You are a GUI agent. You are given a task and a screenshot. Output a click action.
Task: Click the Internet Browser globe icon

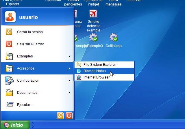[79, 77]
